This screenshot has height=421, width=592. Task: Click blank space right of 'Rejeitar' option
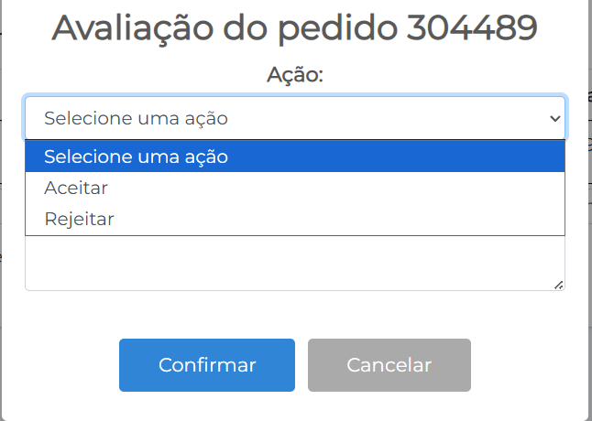(x=367, y=220)
